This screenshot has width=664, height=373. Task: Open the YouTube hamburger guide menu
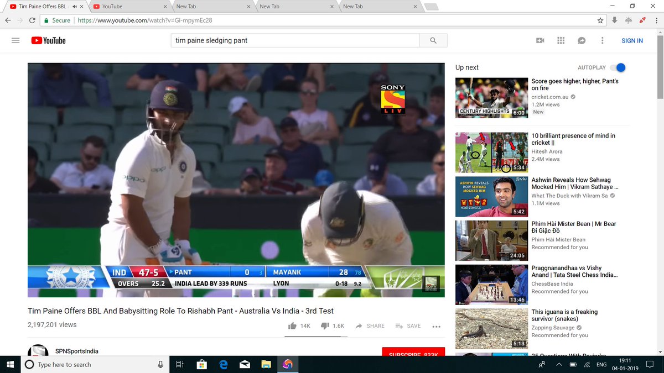(15, 40)
